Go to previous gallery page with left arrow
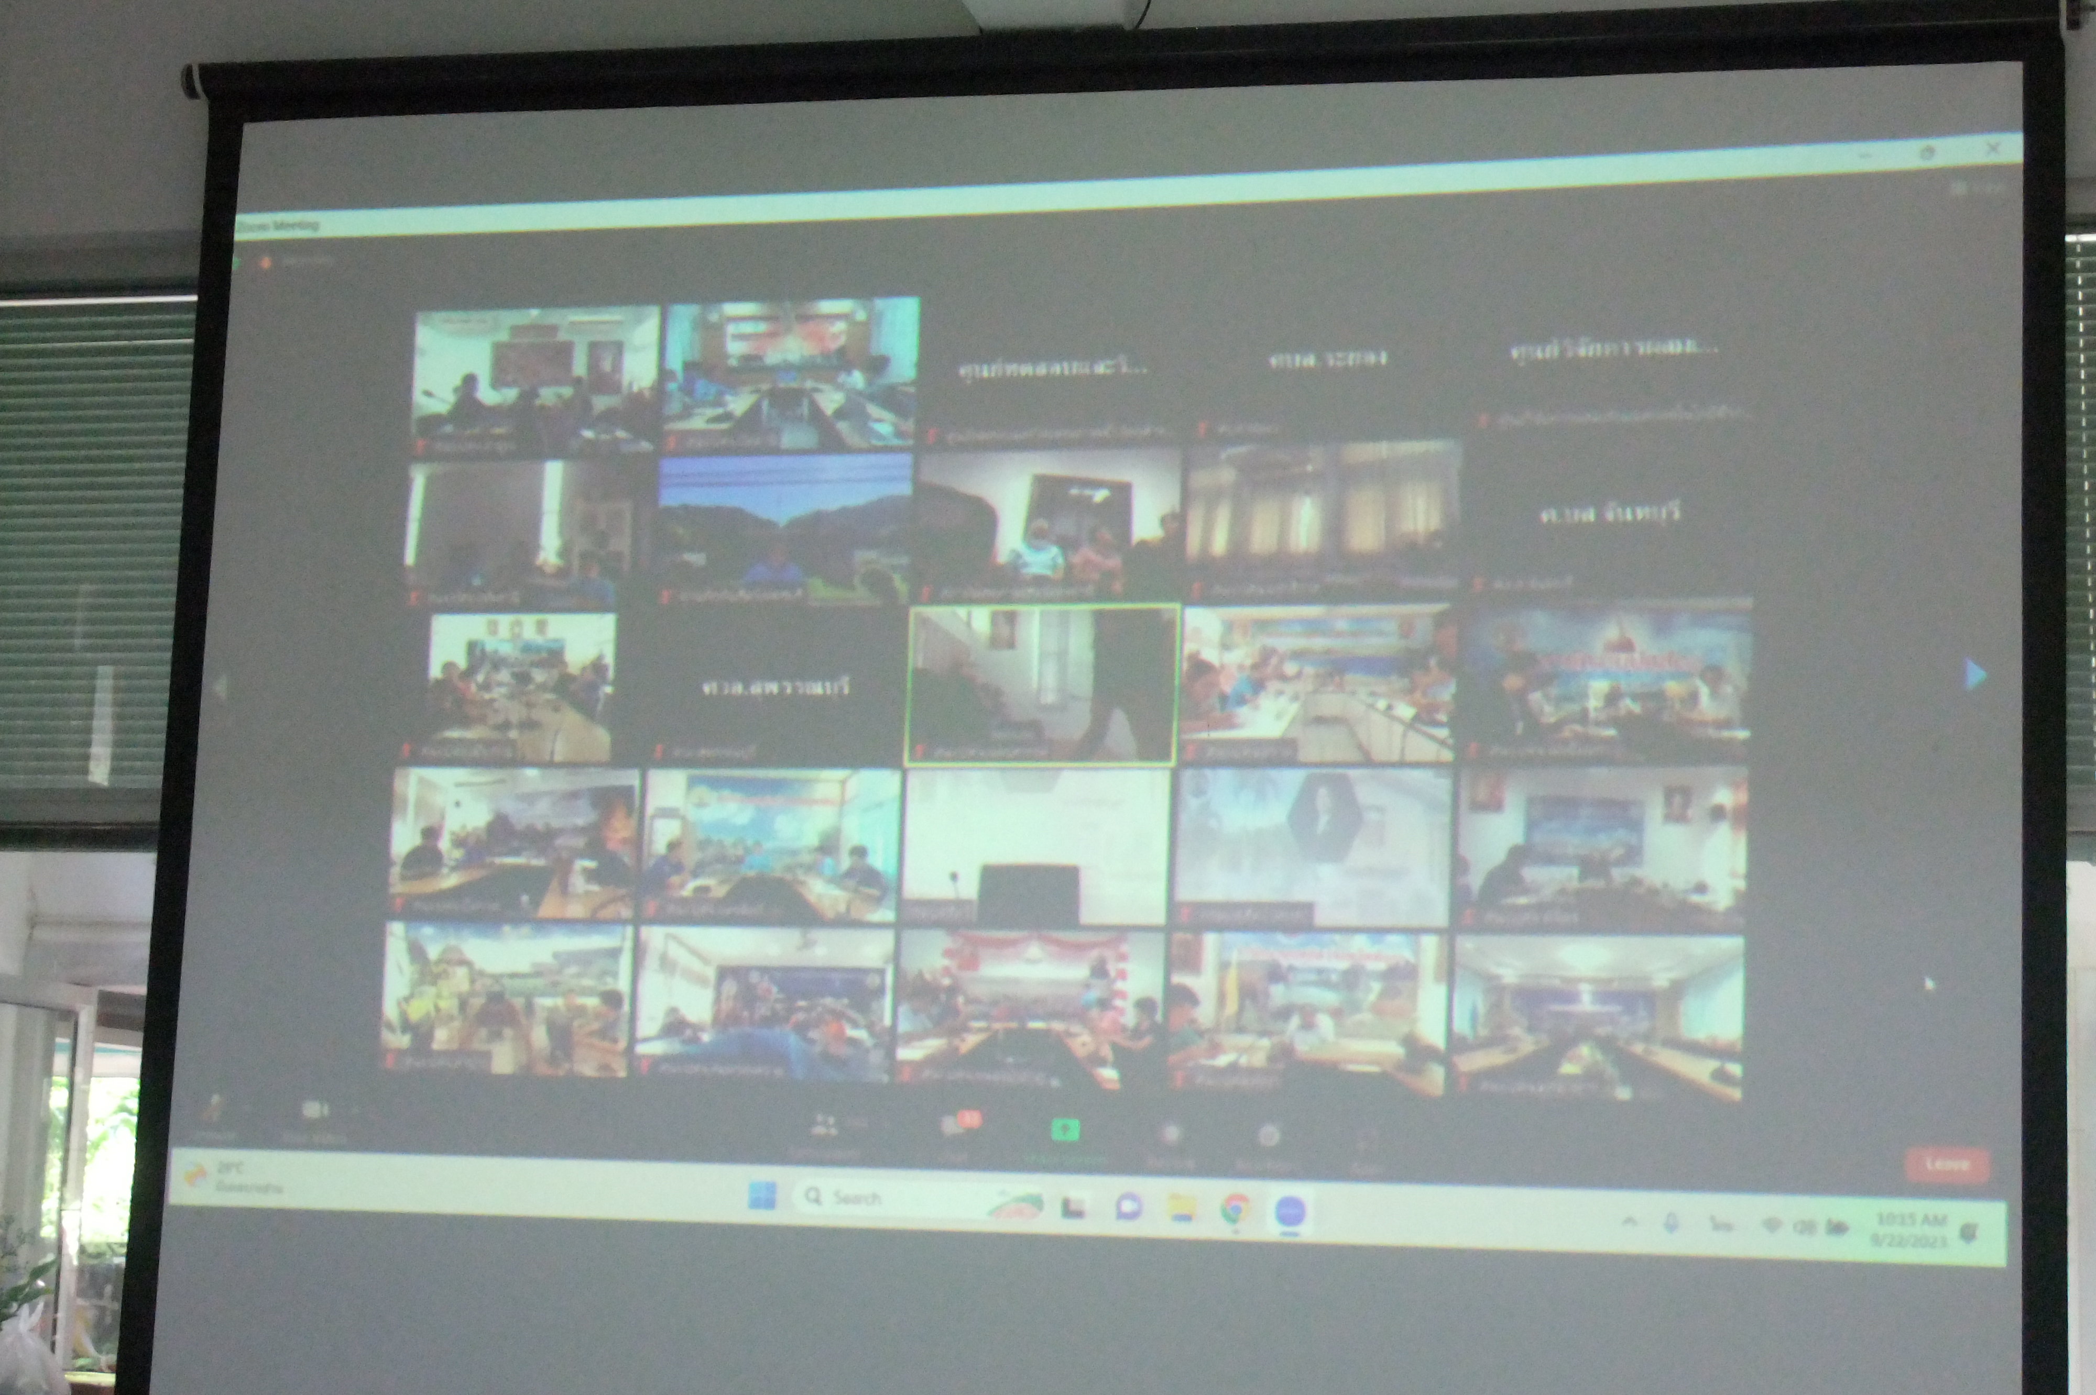Screen dimensions: 2096x1395 [x=220, y=687]
